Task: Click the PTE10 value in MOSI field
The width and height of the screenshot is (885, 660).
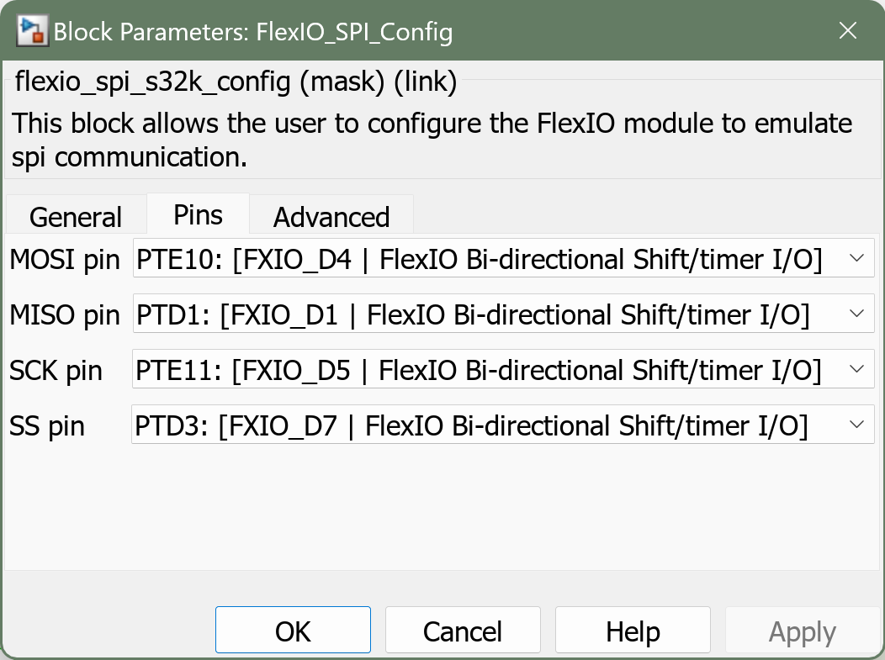Action: click(x=169, y=258)
